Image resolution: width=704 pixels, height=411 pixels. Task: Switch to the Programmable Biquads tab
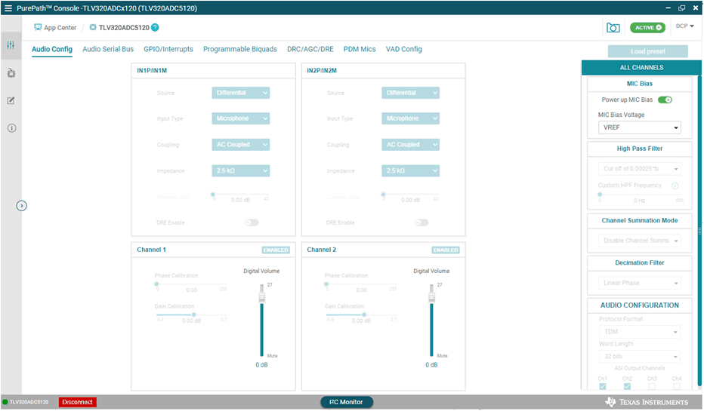239,49
